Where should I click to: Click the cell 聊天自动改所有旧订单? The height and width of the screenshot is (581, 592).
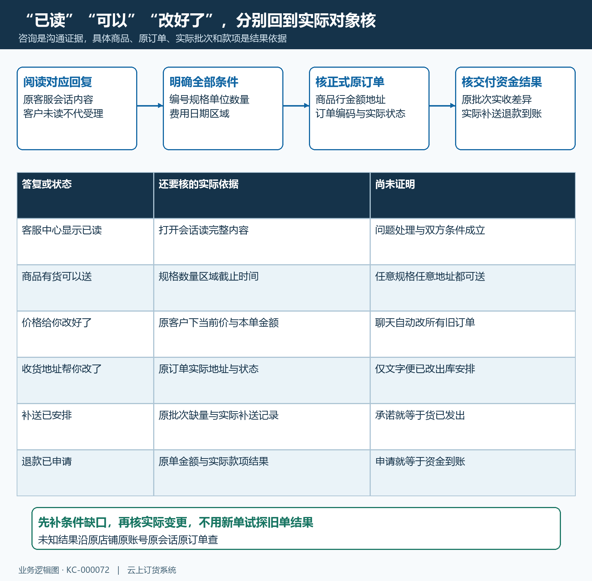click(x=473, y=334)
